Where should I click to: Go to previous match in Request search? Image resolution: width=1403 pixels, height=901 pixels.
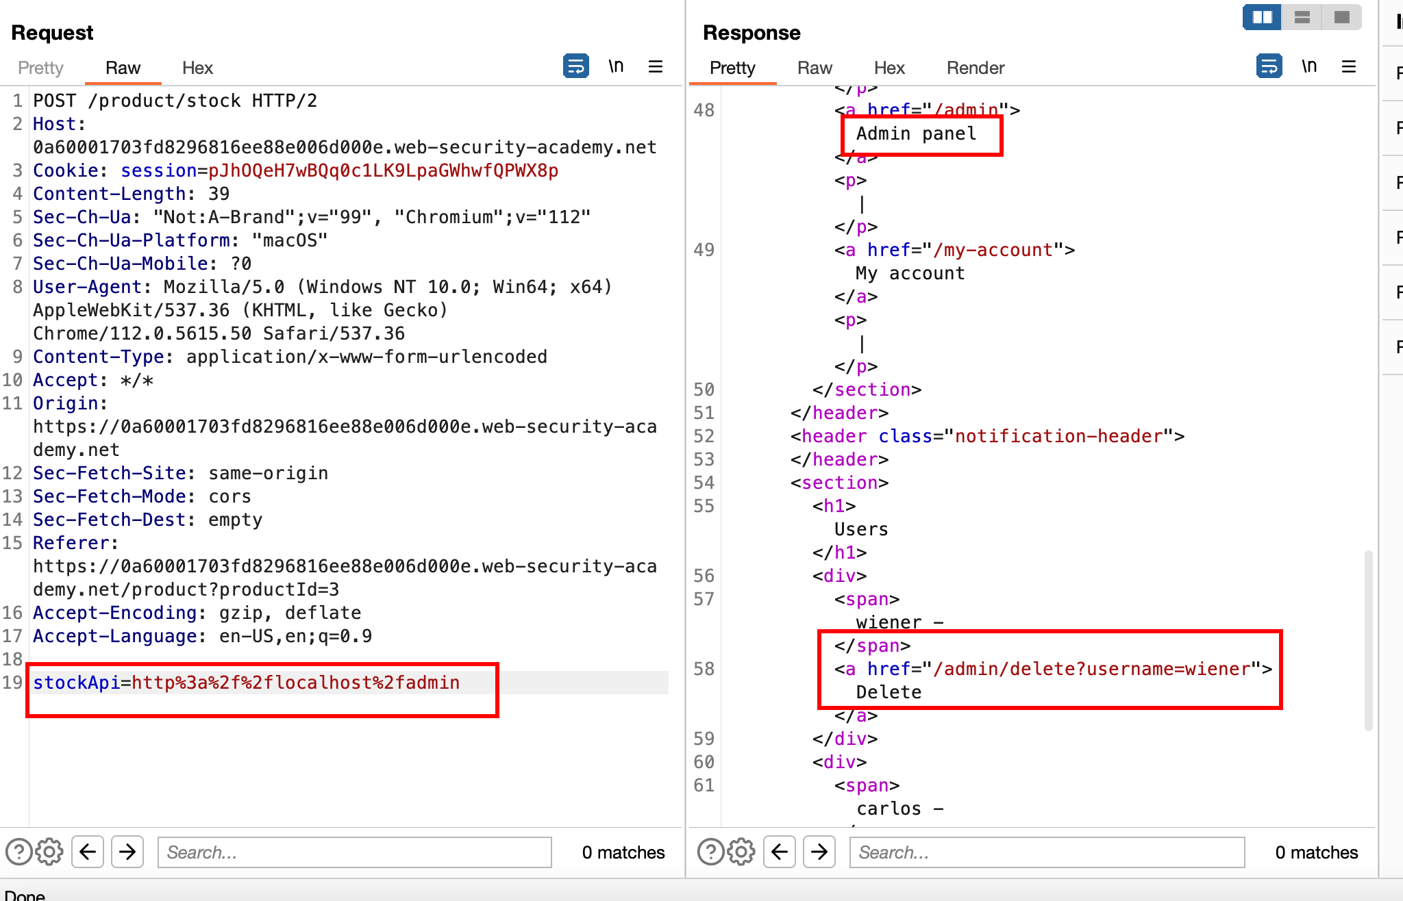(x=88, y=852)
